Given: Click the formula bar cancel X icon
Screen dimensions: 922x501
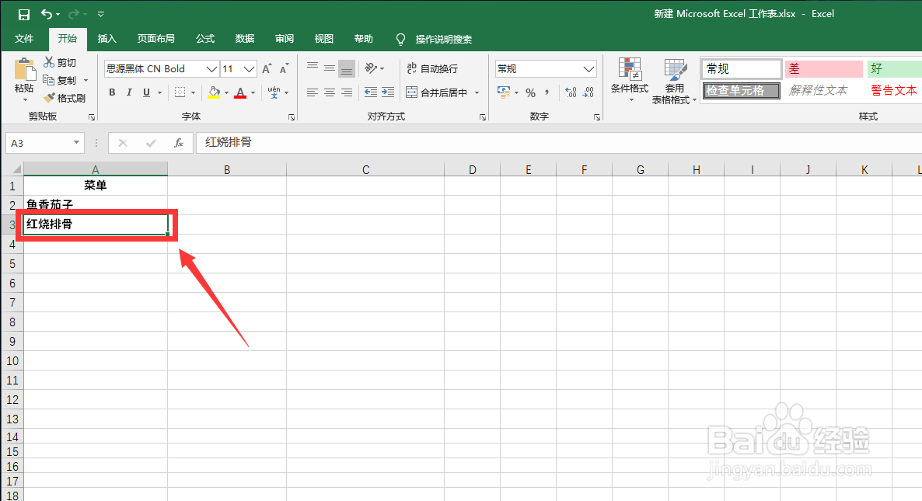Looking at the screenshot, I should point(122,143).
